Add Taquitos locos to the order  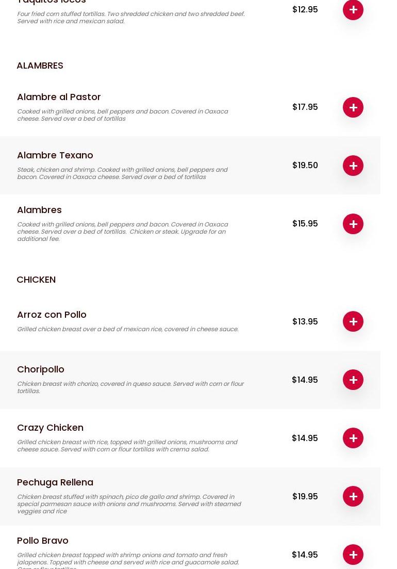(x=353, y=9)
